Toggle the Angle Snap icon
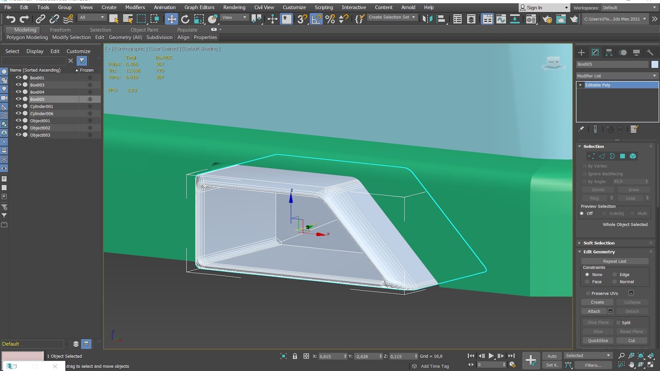The width and height of the screenshot is (660, 371). tap(316, 19)
